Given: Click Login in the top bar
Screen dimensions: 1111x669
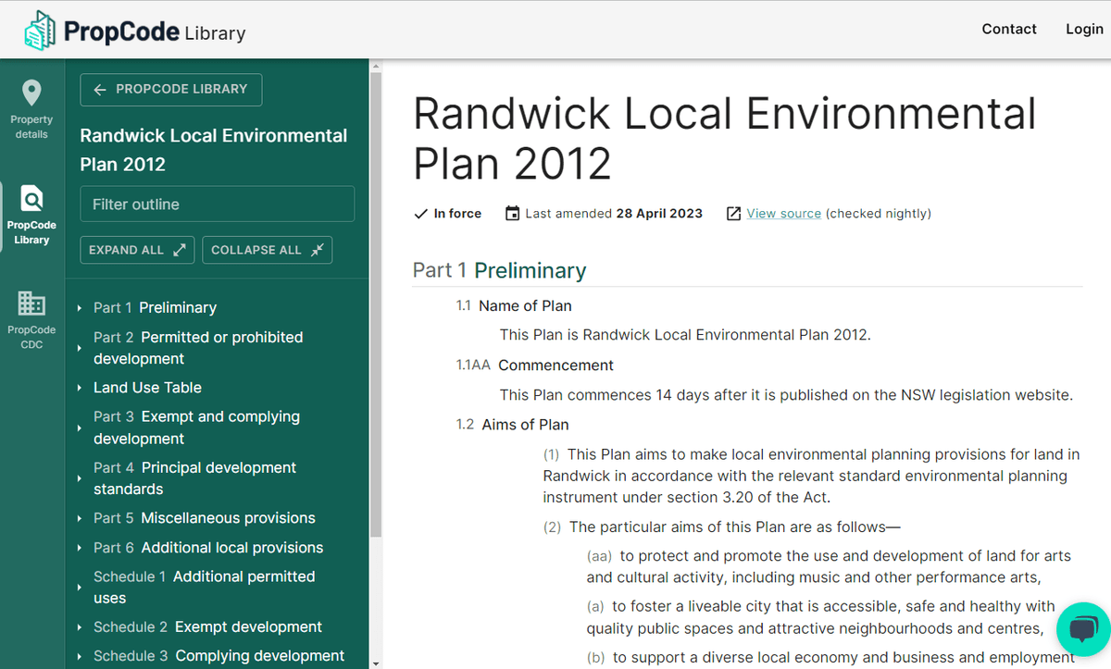Looking at the screenshot, I should coord(1083,29).
